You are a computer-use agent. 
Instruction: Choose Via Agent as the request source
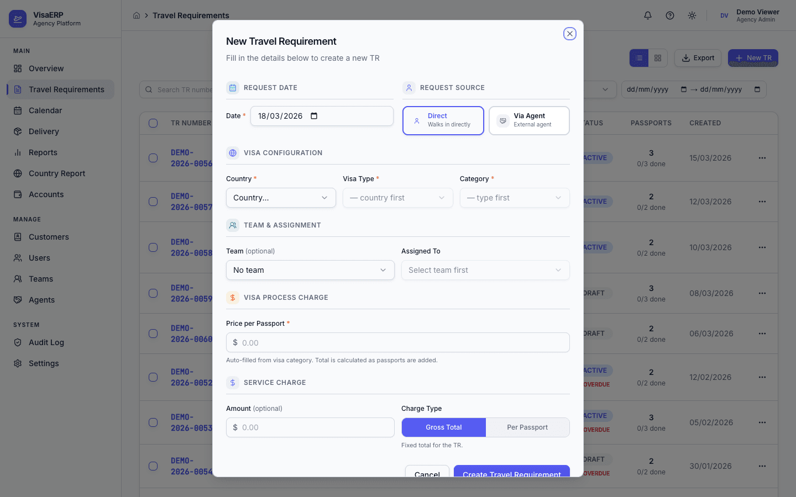coord(528,120)
